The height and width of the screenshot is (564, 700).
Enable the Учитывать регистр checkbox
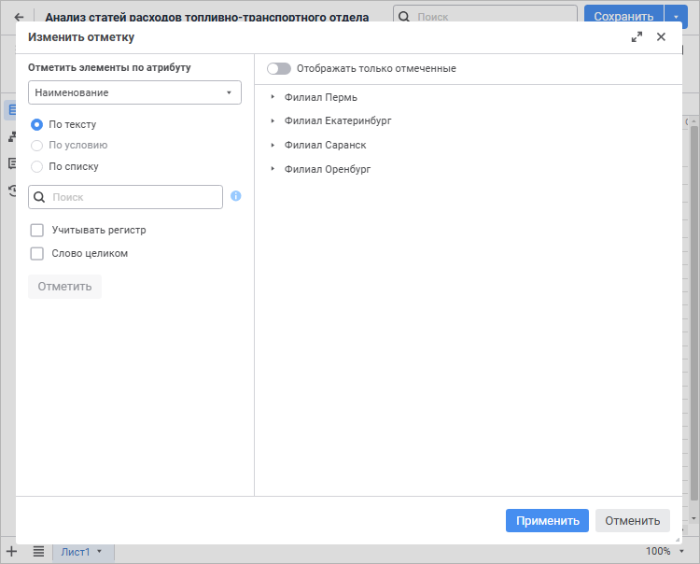click(37, 231)
